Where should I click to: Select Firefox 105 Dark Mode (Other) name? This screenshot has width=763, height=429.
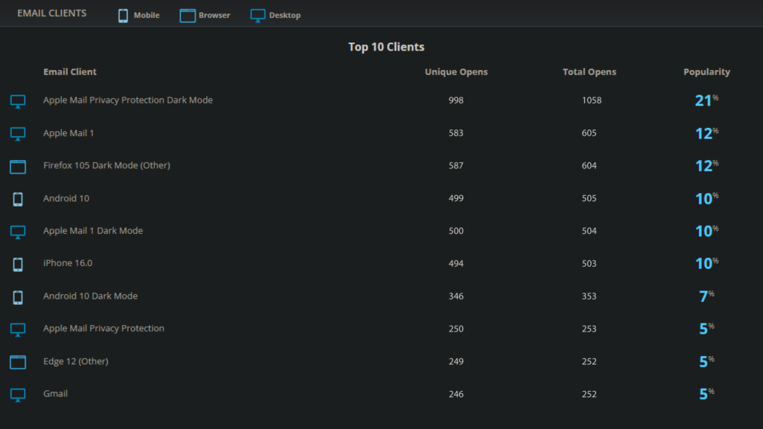tap(107, 165)
